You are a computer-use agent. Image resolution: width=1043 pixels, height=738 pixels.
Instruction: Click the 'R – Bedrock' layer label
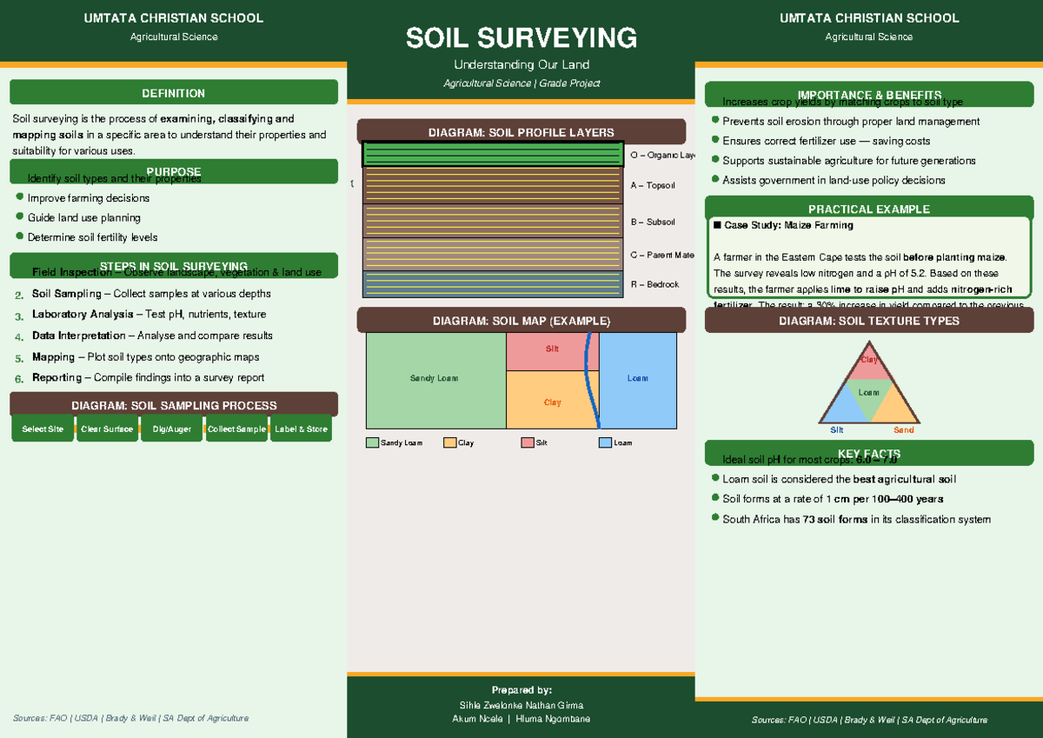(654, 284)
